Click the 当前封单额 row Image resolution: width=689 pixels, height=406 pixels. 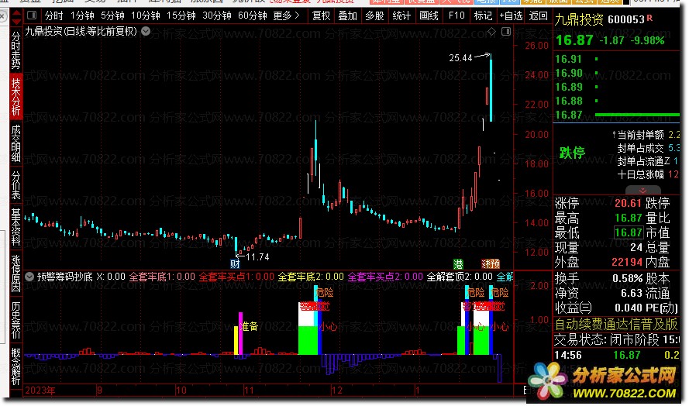pyautogui.click(x=646, y=135)
